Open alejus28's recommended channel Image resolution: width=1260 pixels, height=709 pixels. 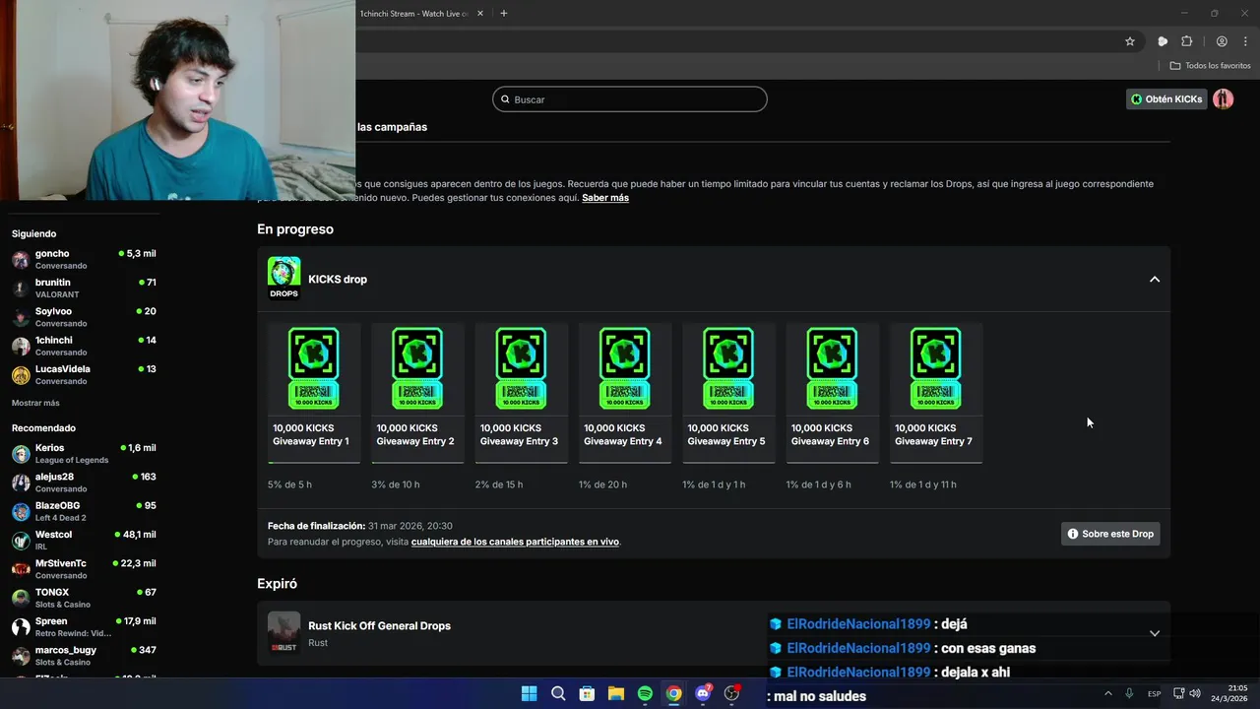(x=84, y=483)
